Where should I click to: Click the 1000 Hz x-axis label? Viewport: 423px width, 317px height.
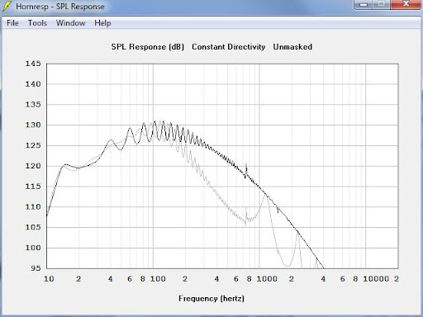(267, 279)
